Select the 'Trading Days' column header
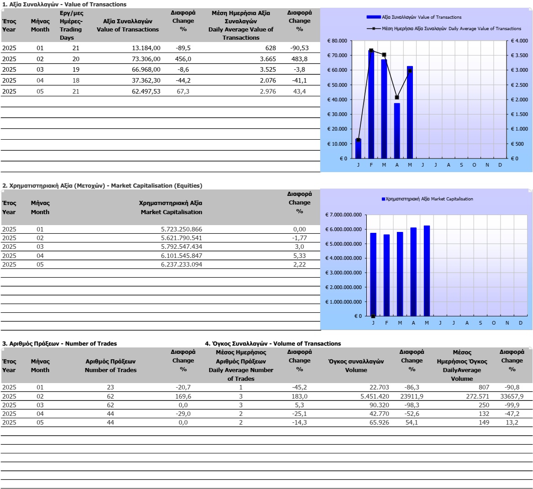 71,26
